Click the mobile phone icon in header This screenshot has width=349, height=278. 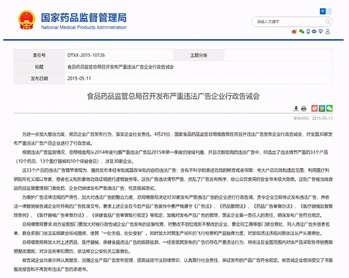pos(308,31)
